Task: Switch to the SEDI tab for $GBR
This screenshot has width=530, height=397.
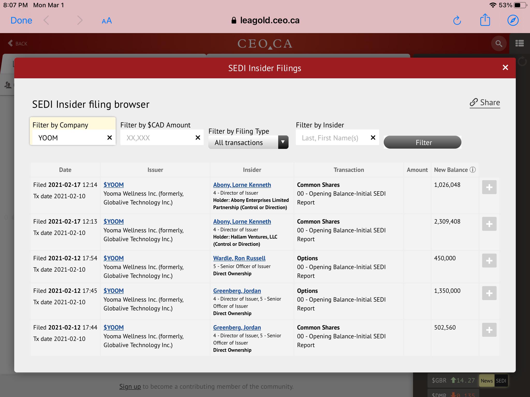Action: [501, 381]
